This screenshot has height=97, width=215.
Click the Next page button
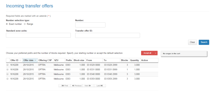coord(88,86)
